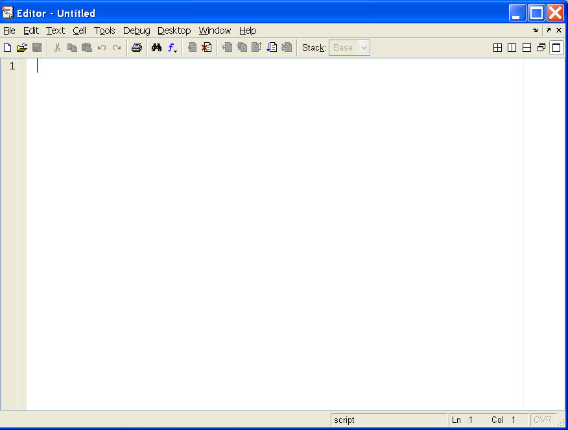Maximize document with the single-pane layout icon
568x430 pixels.
click(x=556, y=48)
